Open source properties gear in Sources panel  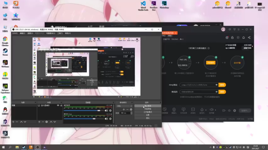(x=47, y=122)
